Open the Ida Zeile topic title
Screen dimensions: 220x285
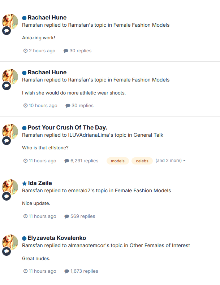(x=40, y=183)
